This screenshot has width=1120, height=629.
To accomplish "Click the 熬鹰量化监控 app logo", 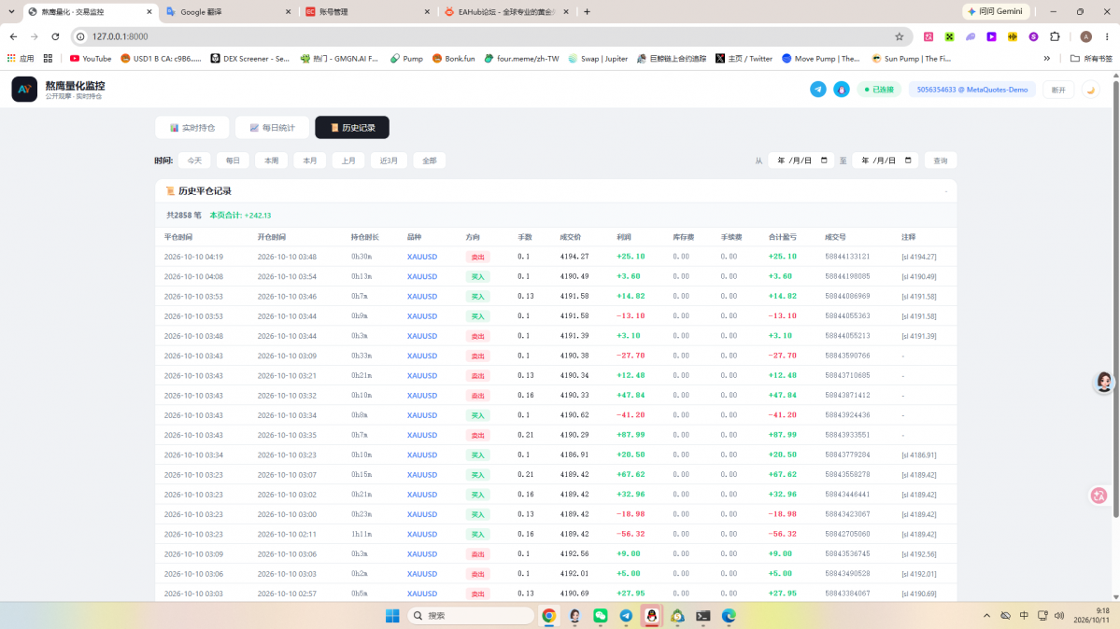I will point(24,90).
